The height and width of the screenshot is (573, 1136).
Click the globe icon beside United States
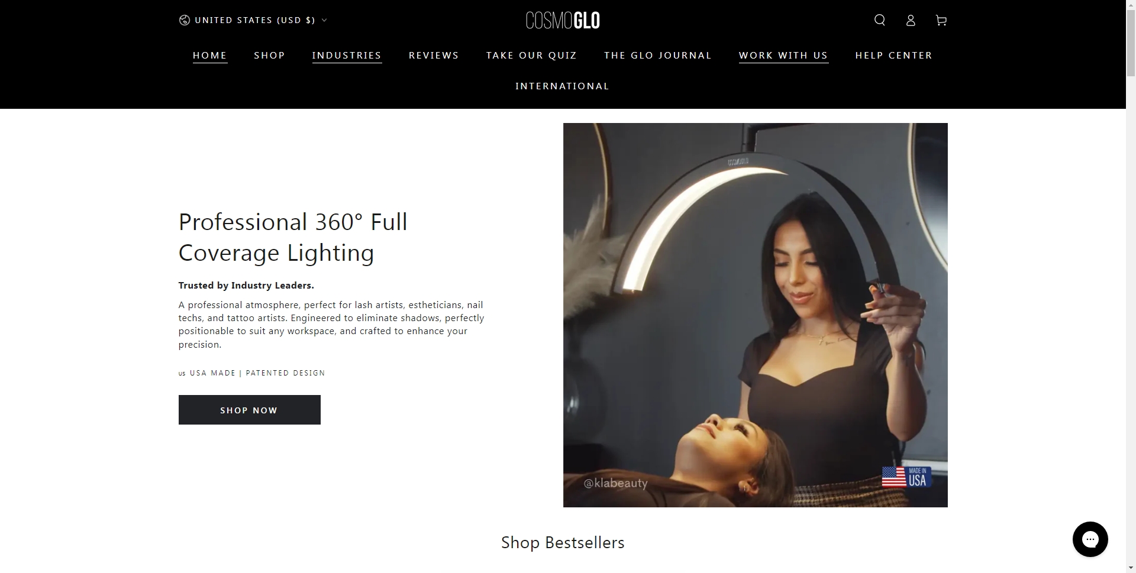[185, 20]
